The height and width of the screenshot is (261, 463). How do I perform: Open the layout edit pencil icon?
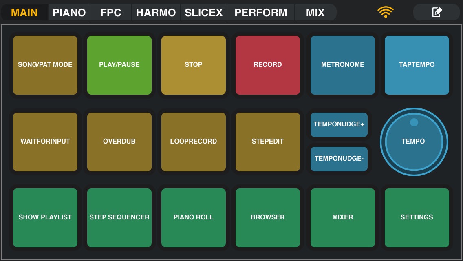437,12
